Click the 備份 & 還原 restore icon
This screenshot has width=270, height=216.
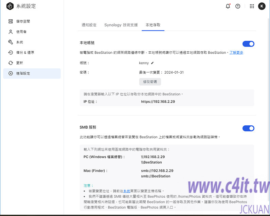click(x=11, y=53)
